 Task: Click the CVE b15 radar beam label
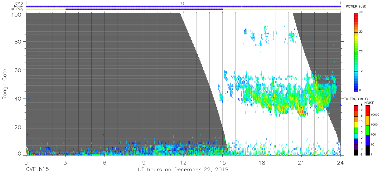coord(37,170)
